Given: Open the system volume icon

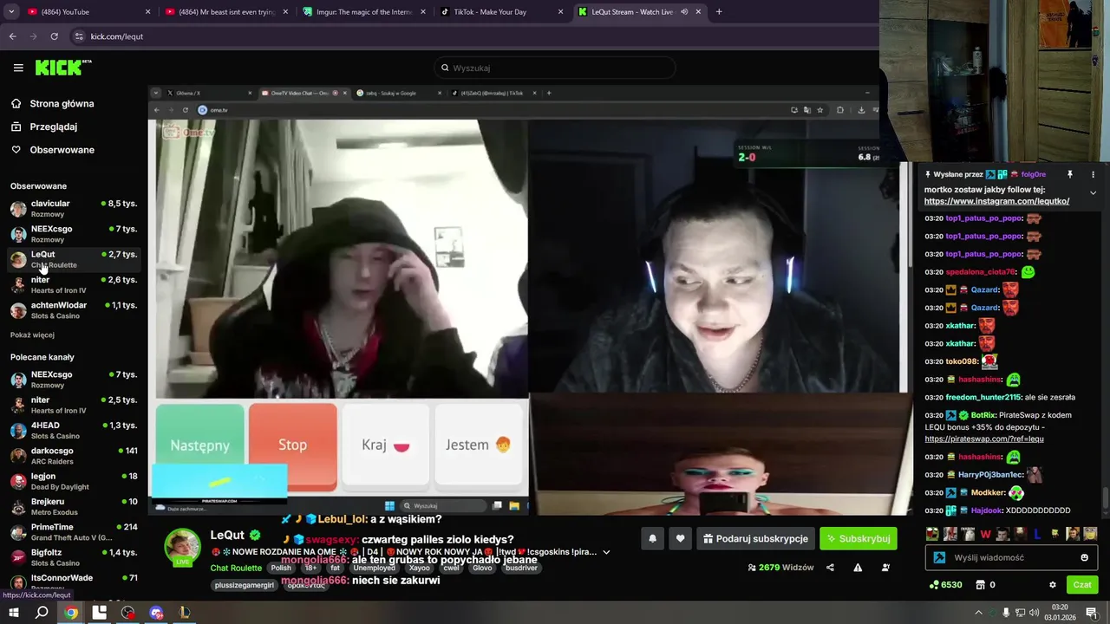Looking at the screenshot, I should [x=1034, y=613].
